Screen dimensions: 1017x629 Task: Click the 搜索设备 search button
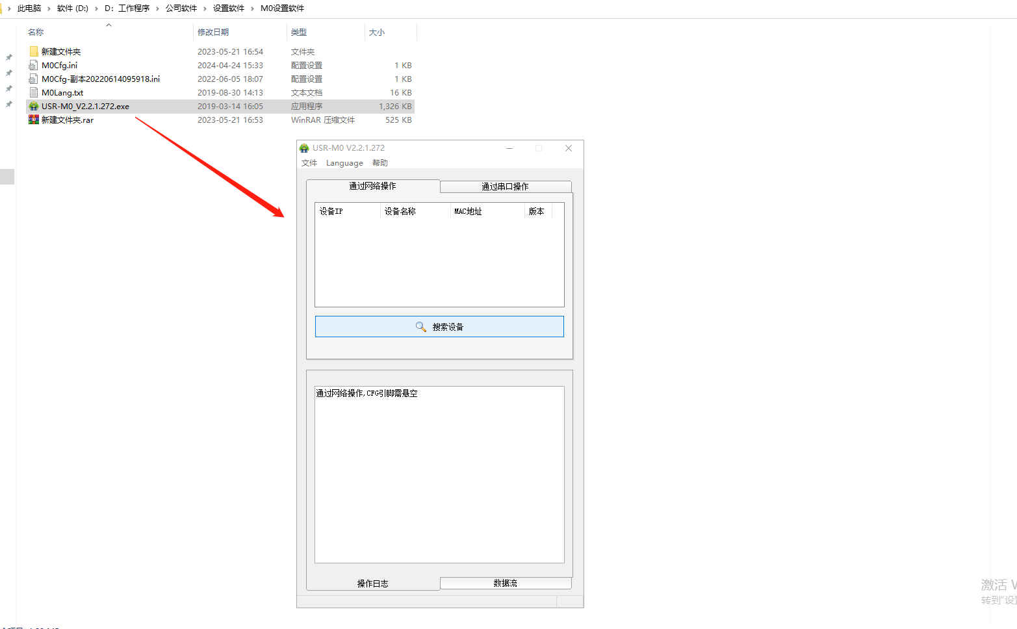pos(439,327)
